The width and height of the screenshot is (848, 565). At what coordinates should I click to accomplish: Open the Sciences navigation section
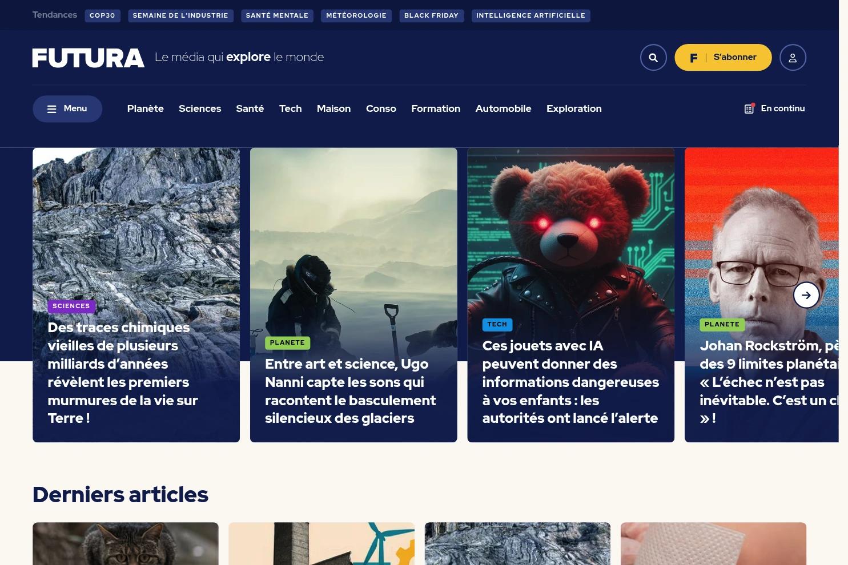pyautogui.click(x=200, y=108)
